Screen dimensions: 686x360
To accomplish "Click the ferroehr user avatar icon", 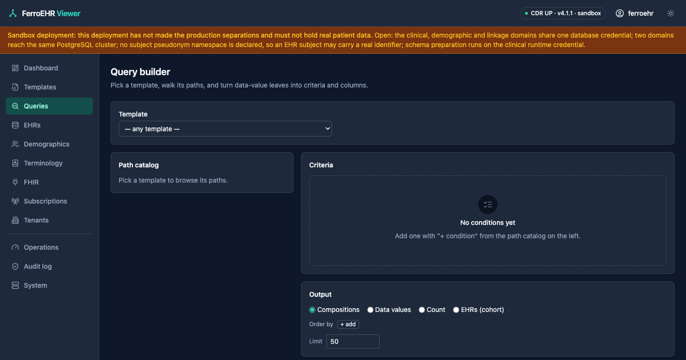I will tap(620, 13).
